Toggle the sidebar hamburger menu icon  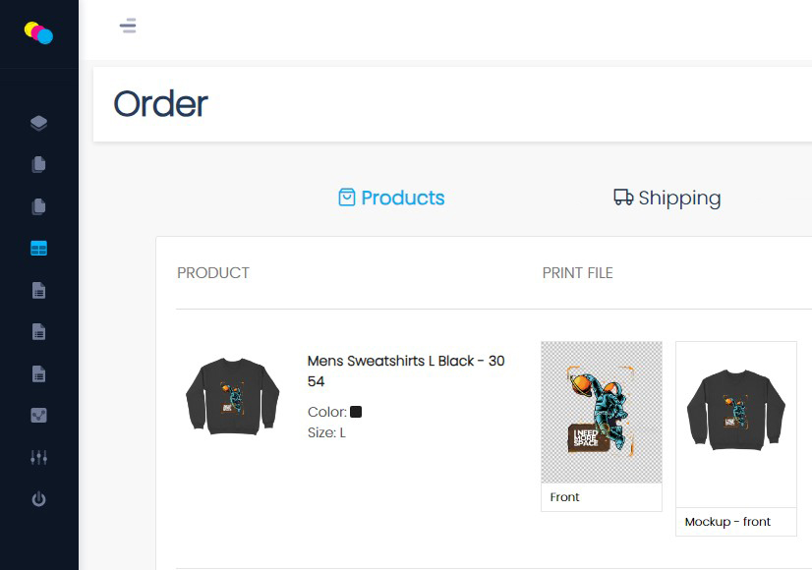[128, 26]
